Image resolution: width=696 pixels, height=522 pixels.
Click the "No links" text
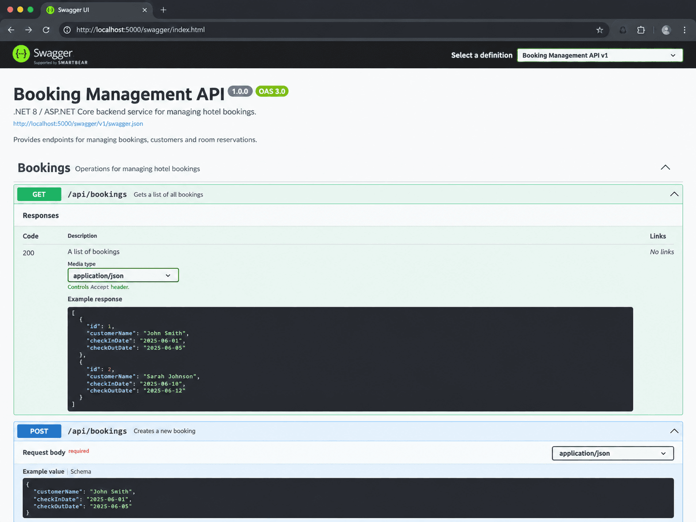tap(662, 252)
